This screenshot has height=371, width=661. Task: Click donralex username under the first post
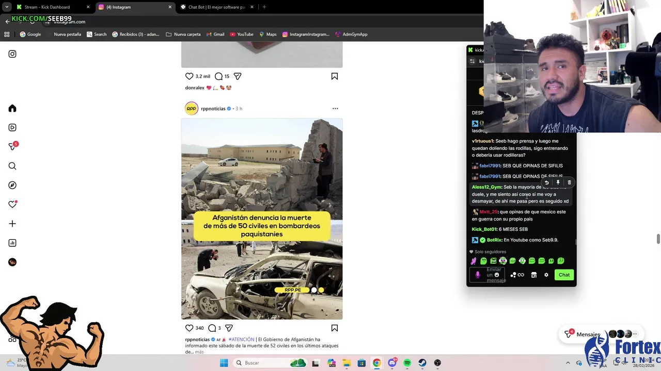pyautogui.click(x=195, y=88)
